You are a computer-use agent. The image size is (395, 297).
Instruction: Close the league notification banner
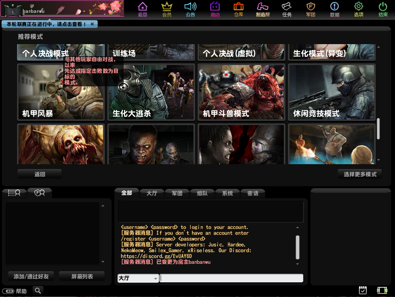[x=92, y=24]
